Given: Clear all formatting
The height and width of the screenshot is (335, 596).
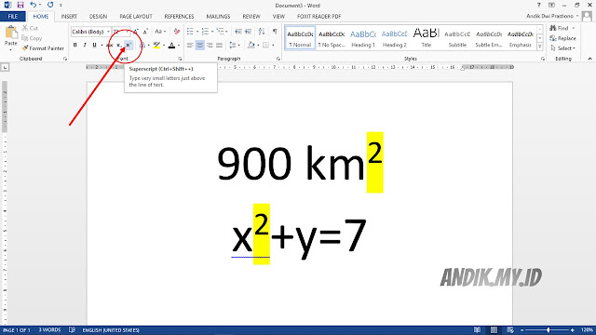Looking at the screenshot, I should (177, 32).
